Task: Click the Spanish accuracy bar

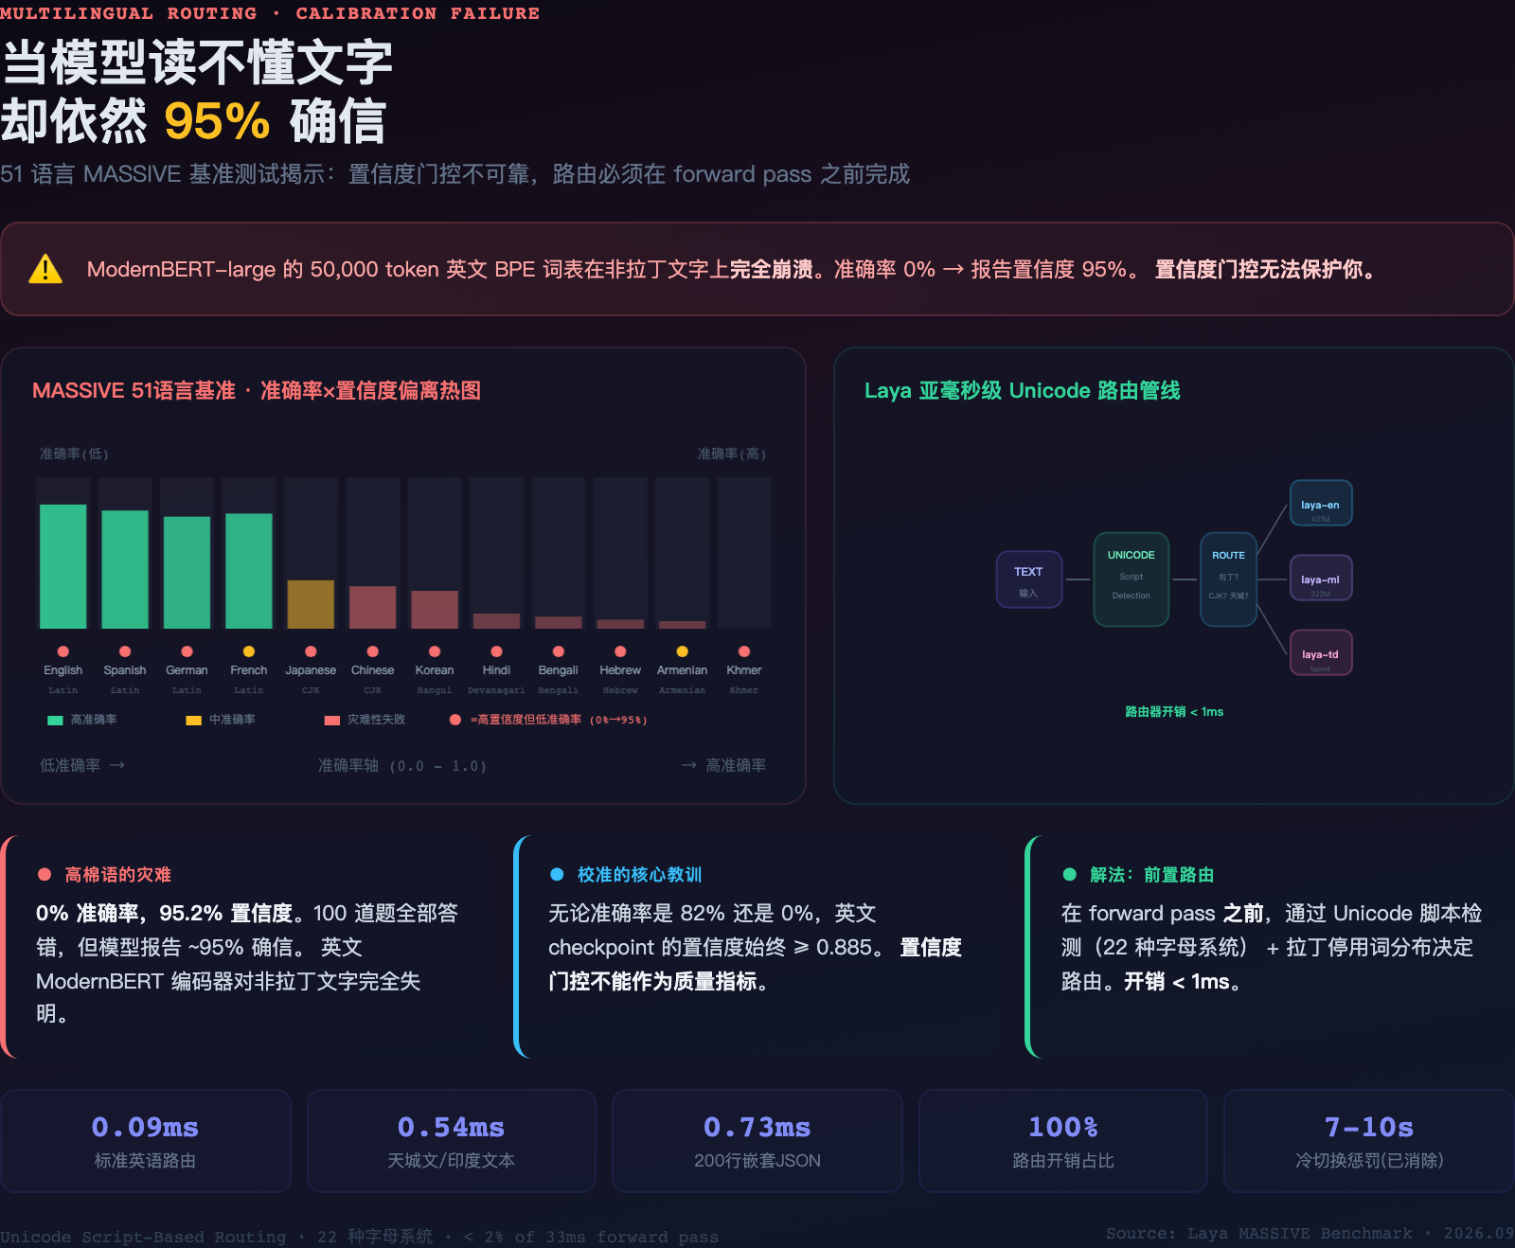Action: click(125, 569)
